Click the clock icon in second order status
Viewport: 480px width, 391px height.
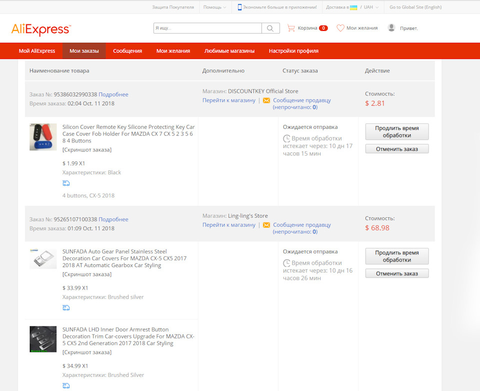286,263
